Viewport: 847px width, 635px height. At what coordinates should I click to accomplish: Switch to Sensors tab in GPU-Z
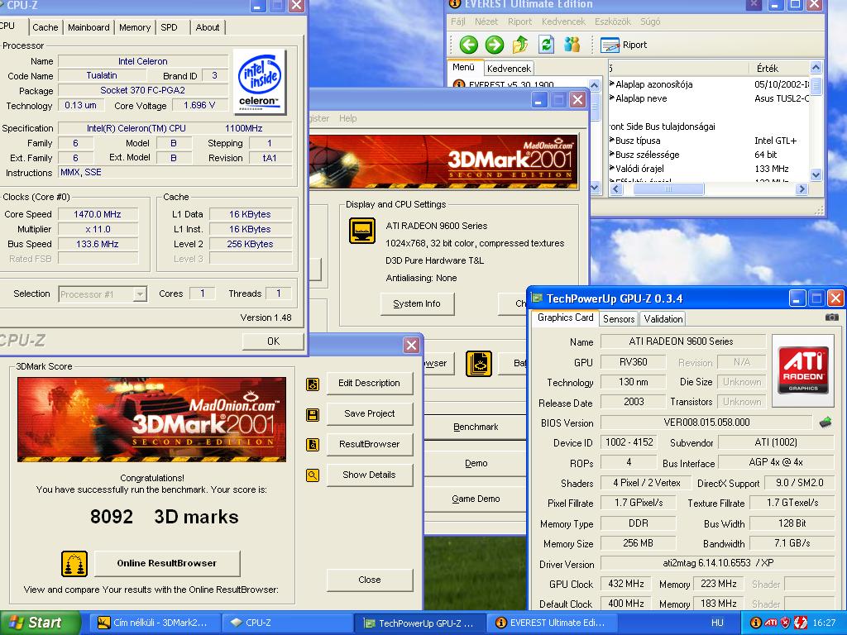(x=619, y=318)
